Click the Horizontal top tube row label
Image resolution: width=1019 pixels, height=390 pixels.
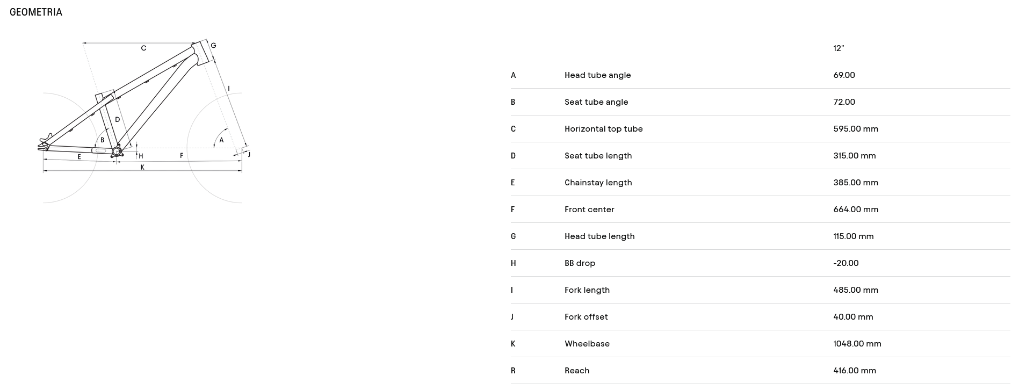(603, 129)
